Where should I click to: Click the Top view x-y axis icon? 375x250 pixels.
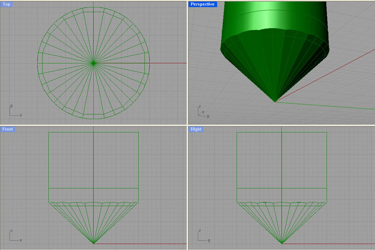(x=15, y=111)
